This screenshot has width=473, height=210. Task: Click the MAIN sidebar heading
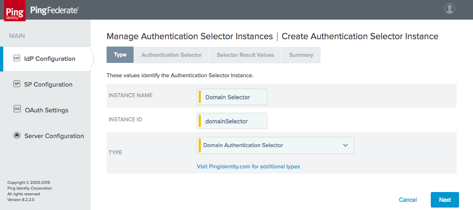pyautogui.click(x=17, y=36)
